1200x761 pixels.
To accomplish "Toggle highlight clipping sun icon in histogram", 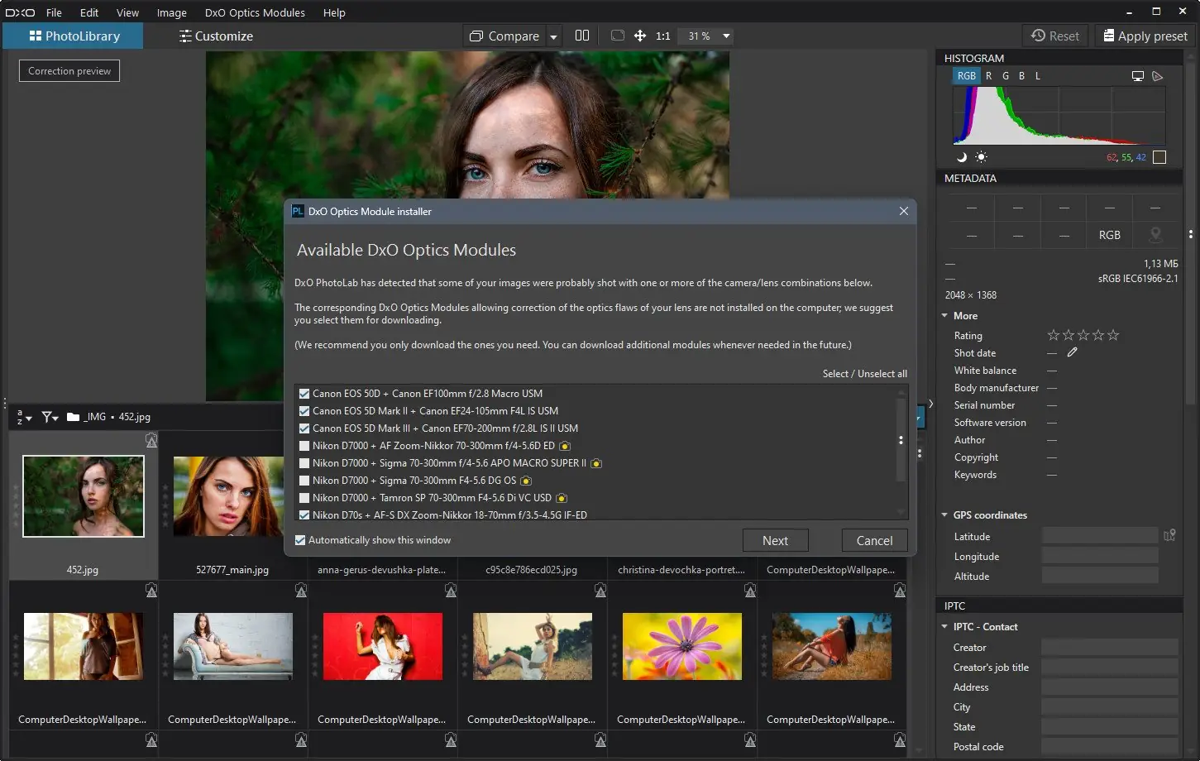I will pos(981,157).
